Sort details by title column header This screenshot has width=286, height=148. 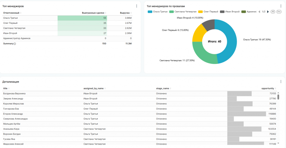point(5,89)
